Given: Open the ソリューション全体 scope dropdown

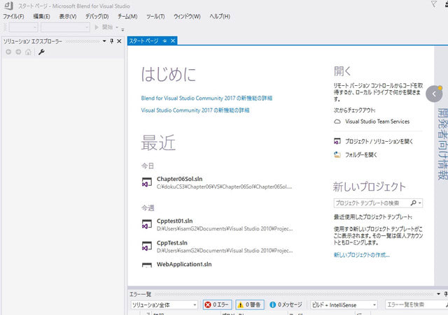Looking at the screenshot, I should pos(164,305).
